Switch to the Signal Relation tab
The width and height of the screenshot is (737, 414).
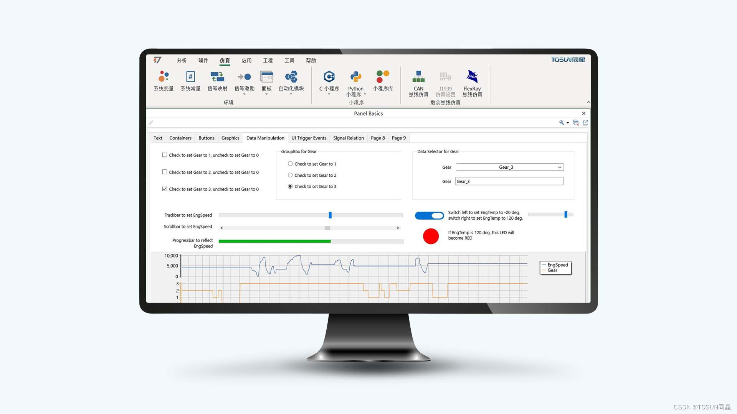[x=349, y=138]
